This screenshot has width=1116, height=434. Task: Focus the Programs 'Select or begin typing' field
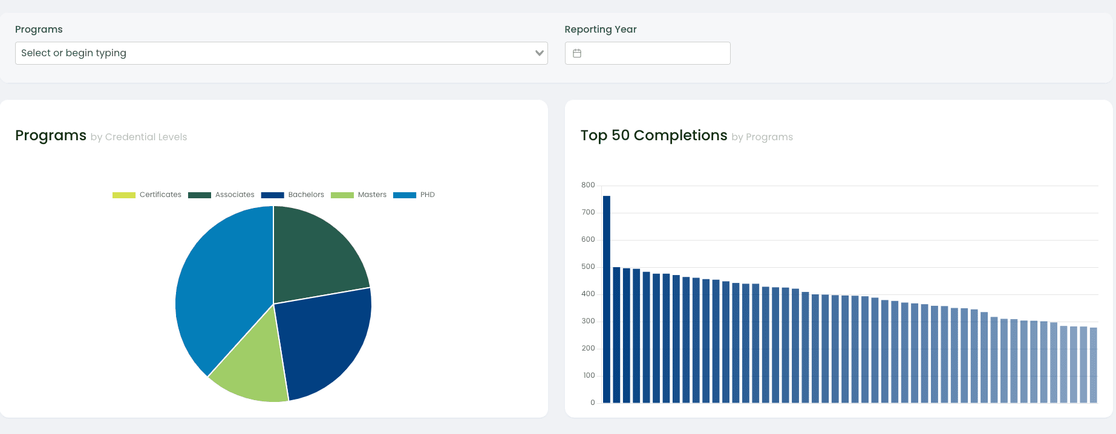(x=281, y=53)
